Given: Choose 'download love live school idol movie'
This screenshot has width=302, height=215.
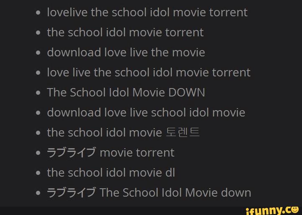Looking at the screenshot, I should [x=146, y=112].
